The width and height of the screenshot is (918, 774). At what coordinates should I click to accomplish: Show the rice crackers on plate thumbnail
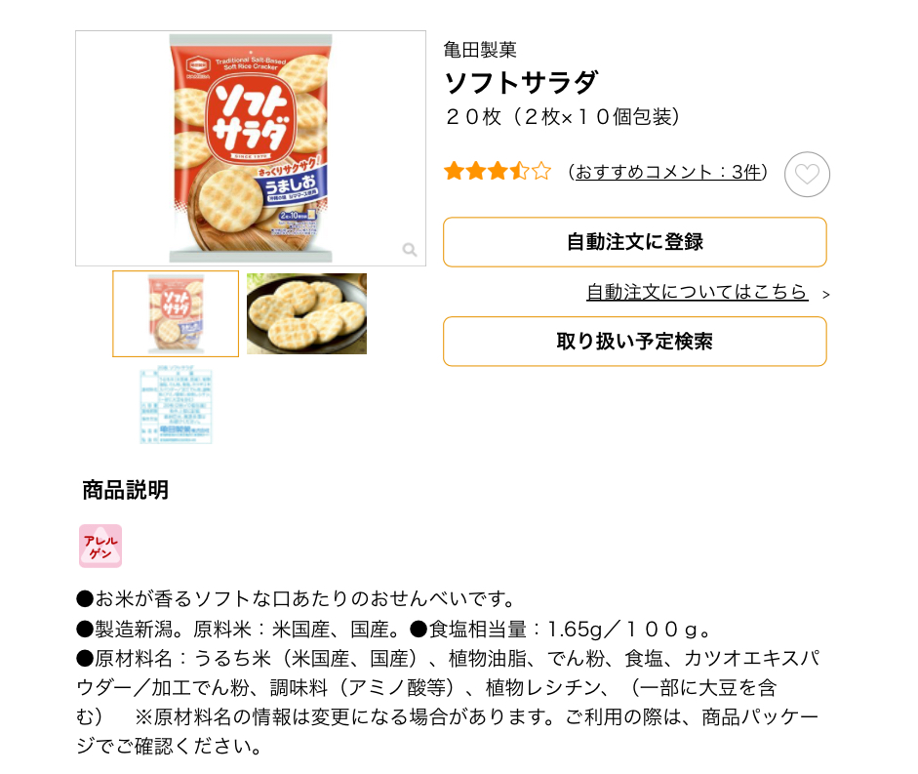pyautogui.click(x=306, y=313)
